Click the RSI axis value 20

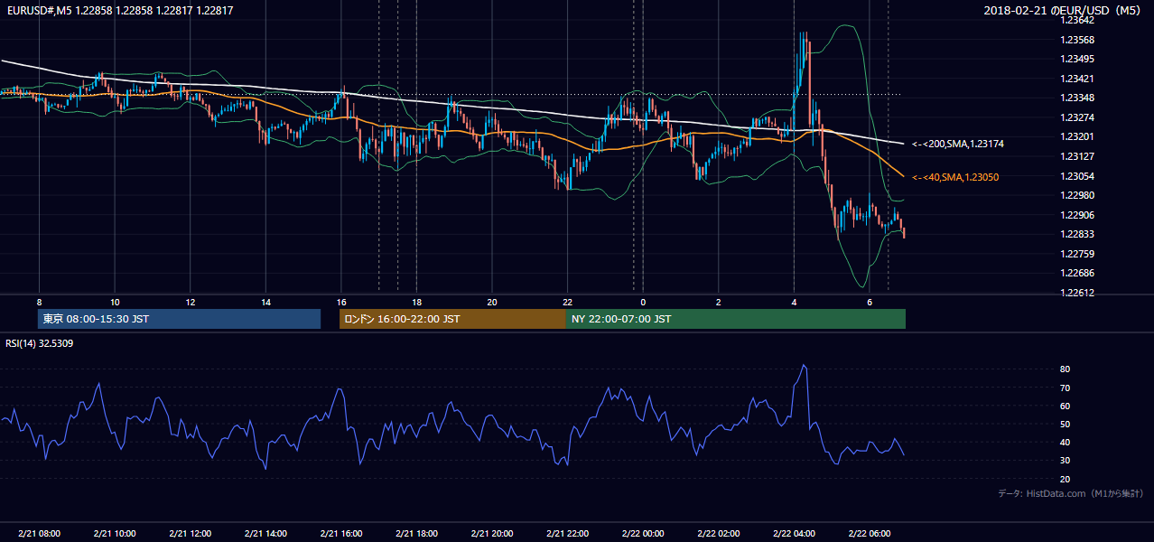coord(1065,479)
